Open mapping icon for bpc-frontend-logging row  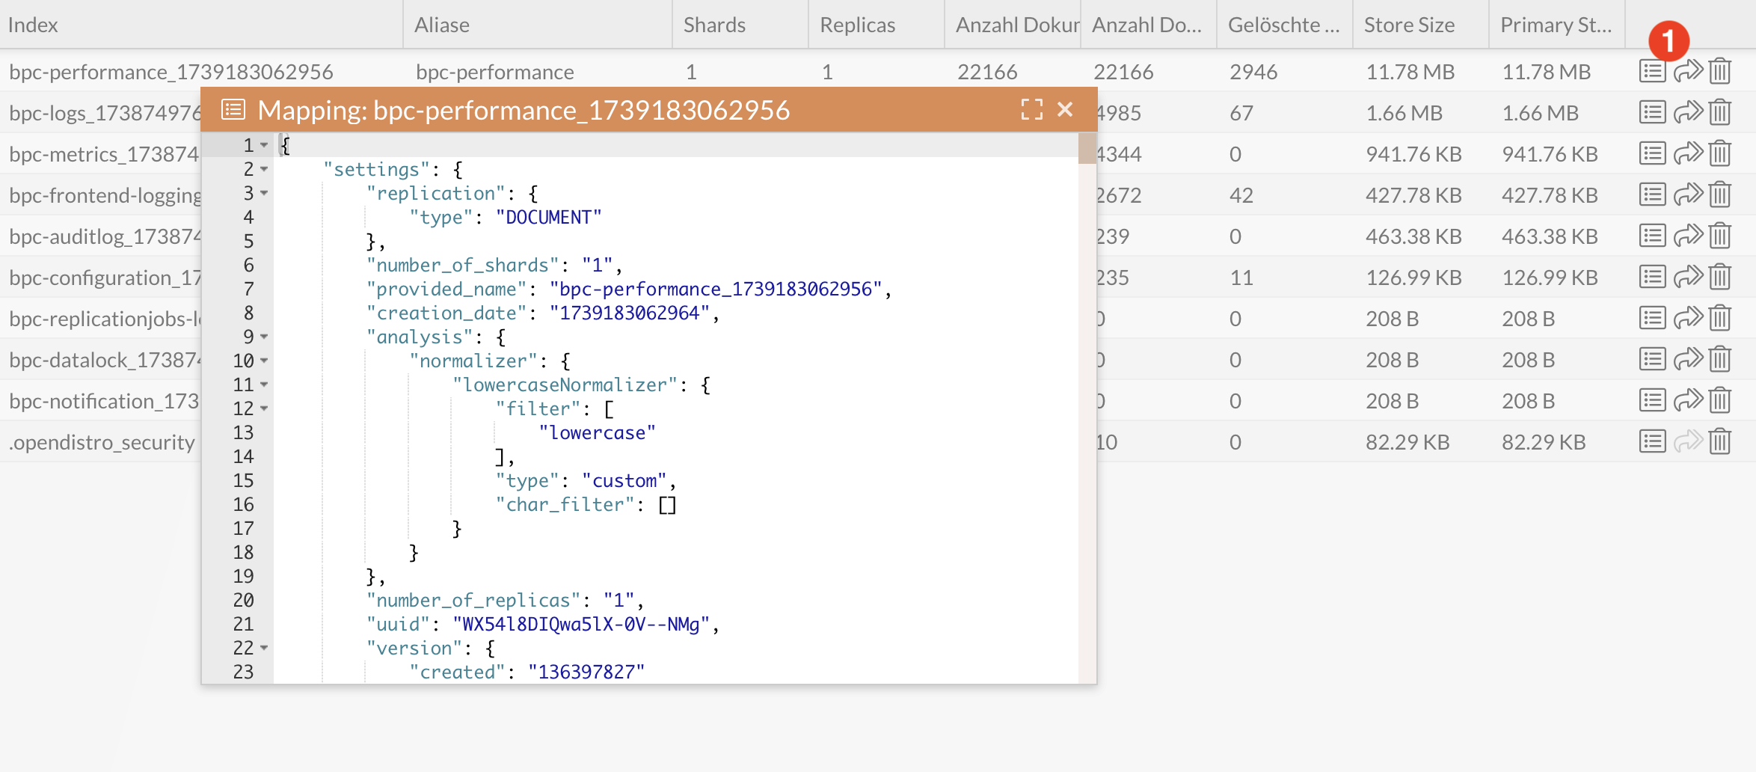(x=1652, y=195)
